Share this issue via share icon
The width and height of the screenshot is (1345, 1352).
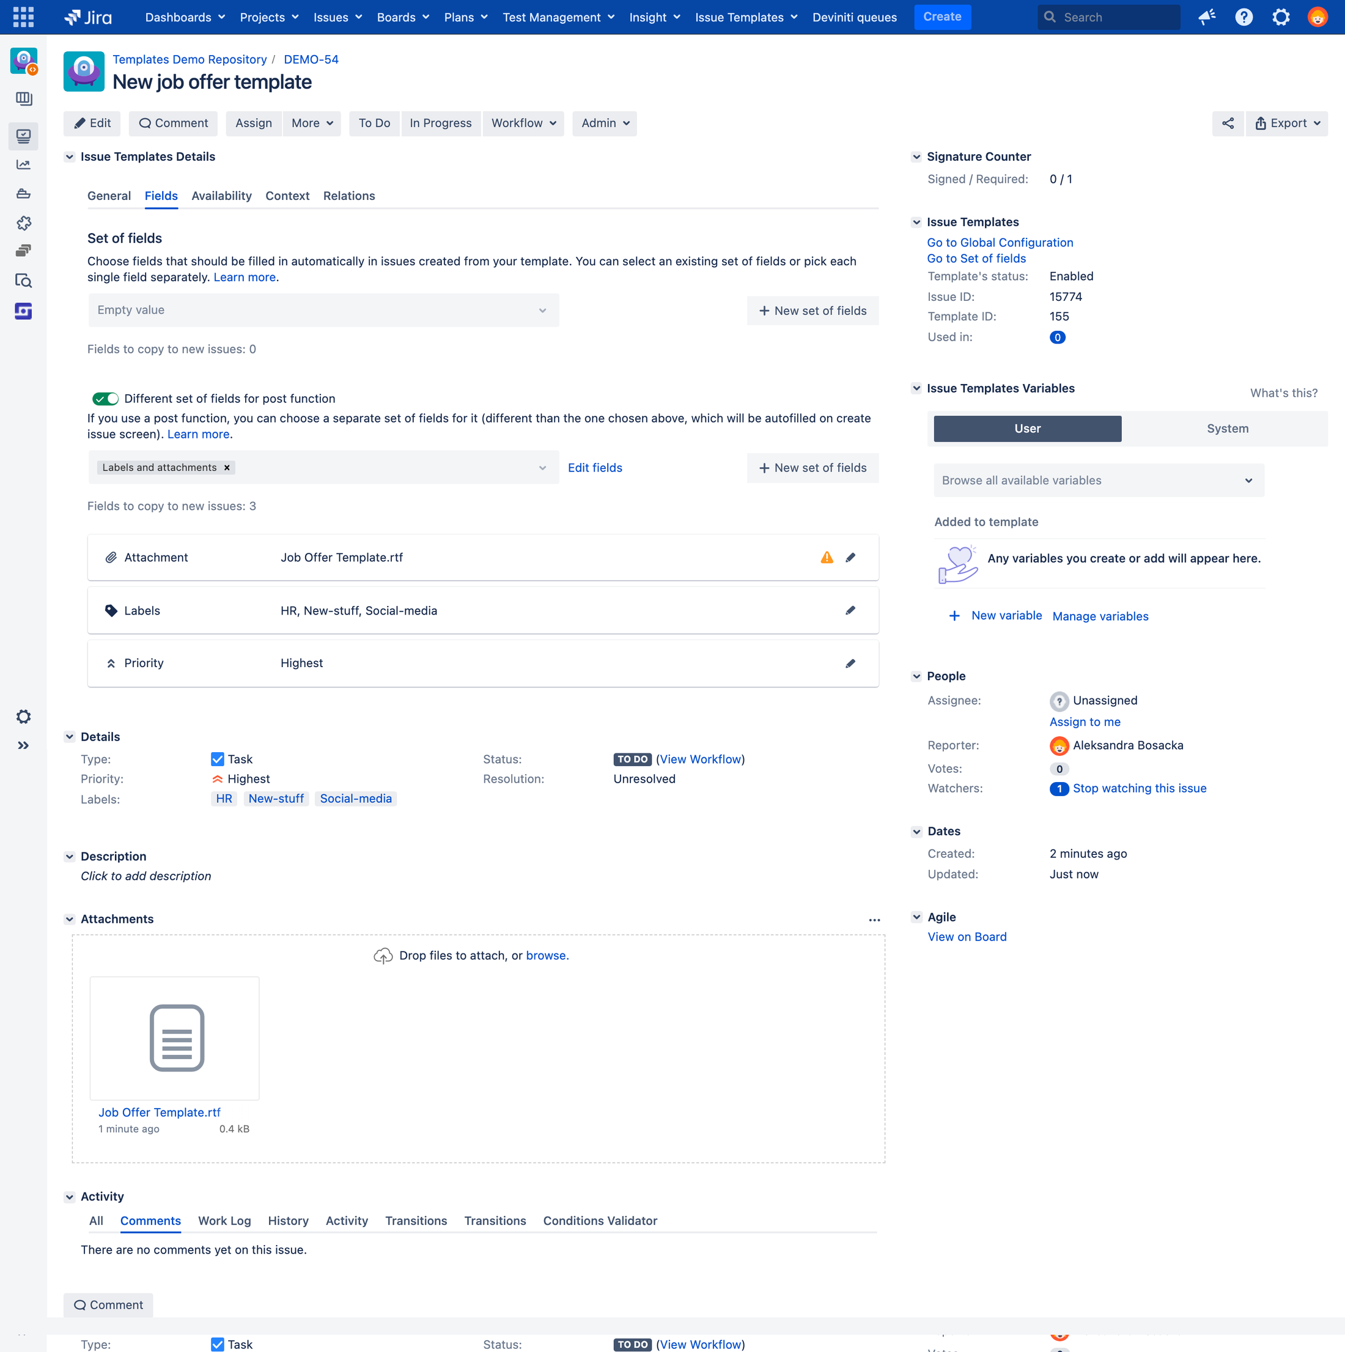(x=1228, y=123)
